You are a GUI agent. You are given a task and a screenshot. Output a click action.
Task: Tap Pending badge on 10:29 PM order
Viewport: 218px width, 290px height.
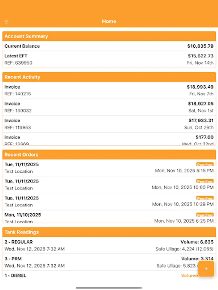click(x=205, y=198)
